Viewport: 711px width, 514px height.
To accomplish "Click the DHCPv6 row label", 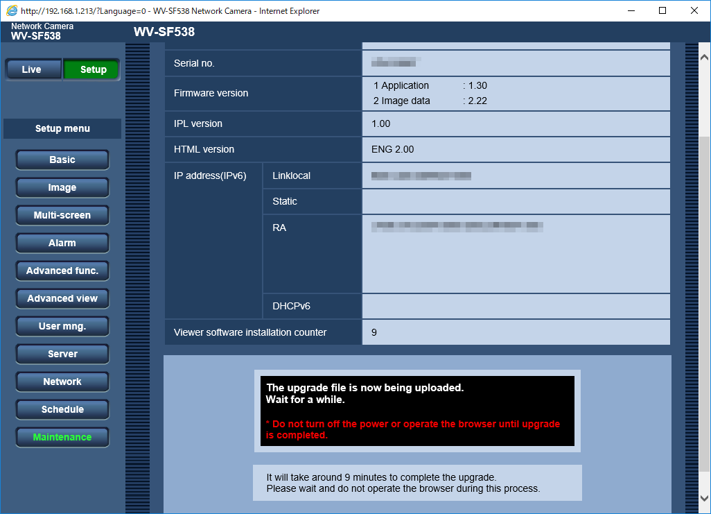I will (x=292, y=306).
